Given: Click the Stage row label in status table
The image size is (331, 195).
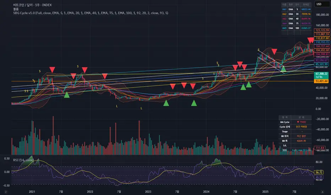Looking at the screenshot, I should click(x=285, y=132).
